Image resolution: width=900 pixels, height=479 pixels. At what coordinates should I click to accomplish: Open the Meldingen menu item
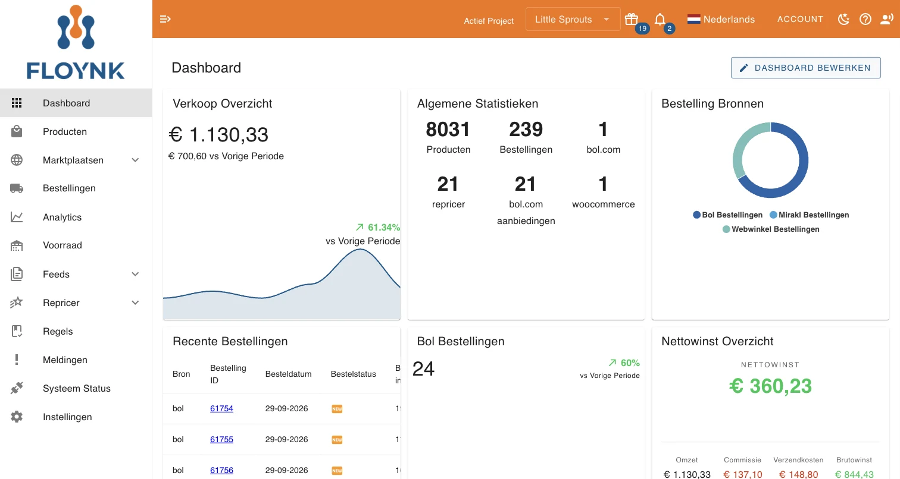tap(76, 360)
